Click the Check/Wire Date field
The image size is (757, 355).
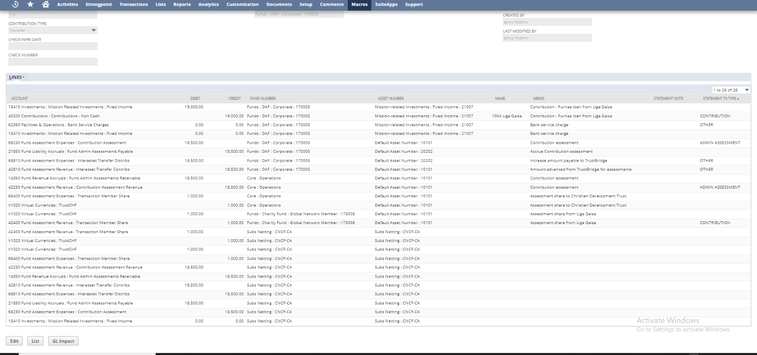[53, 46]
